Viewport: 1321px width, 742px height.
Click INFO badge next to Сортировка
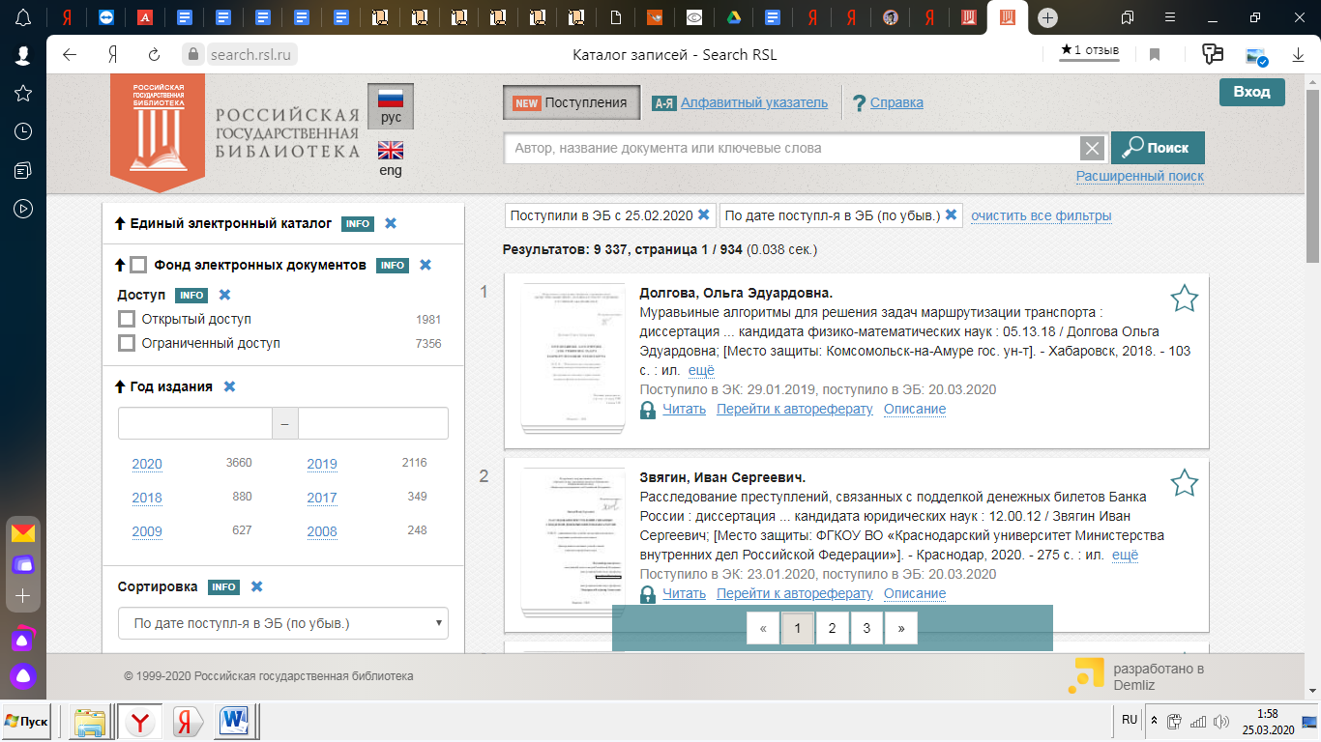coord(224,587)
